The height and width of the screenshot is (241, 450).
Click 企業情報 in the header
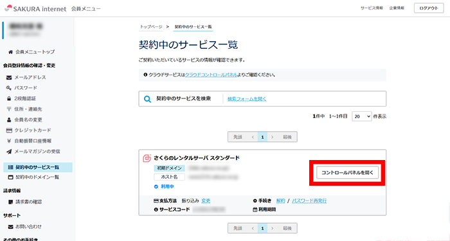tap(397, 8)
